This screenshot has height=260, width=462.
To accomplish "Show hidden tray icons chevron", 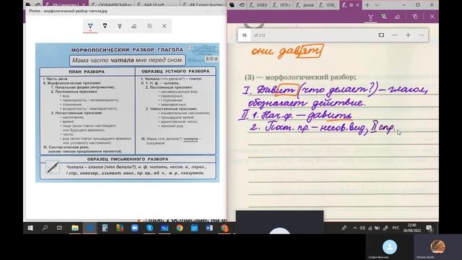I will click(354, 228).
